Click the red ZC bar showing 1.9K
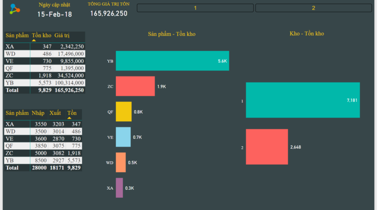378x210 pixels. pos(135,86)
